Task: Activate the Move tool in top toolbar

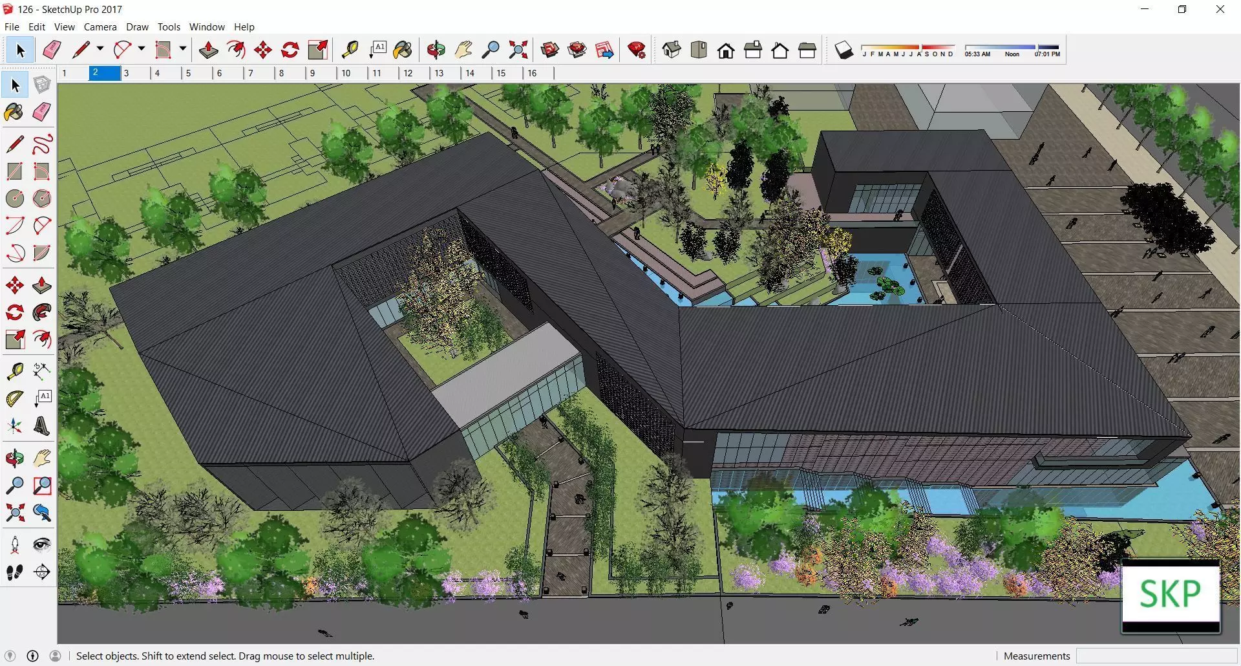Action: 263,50
